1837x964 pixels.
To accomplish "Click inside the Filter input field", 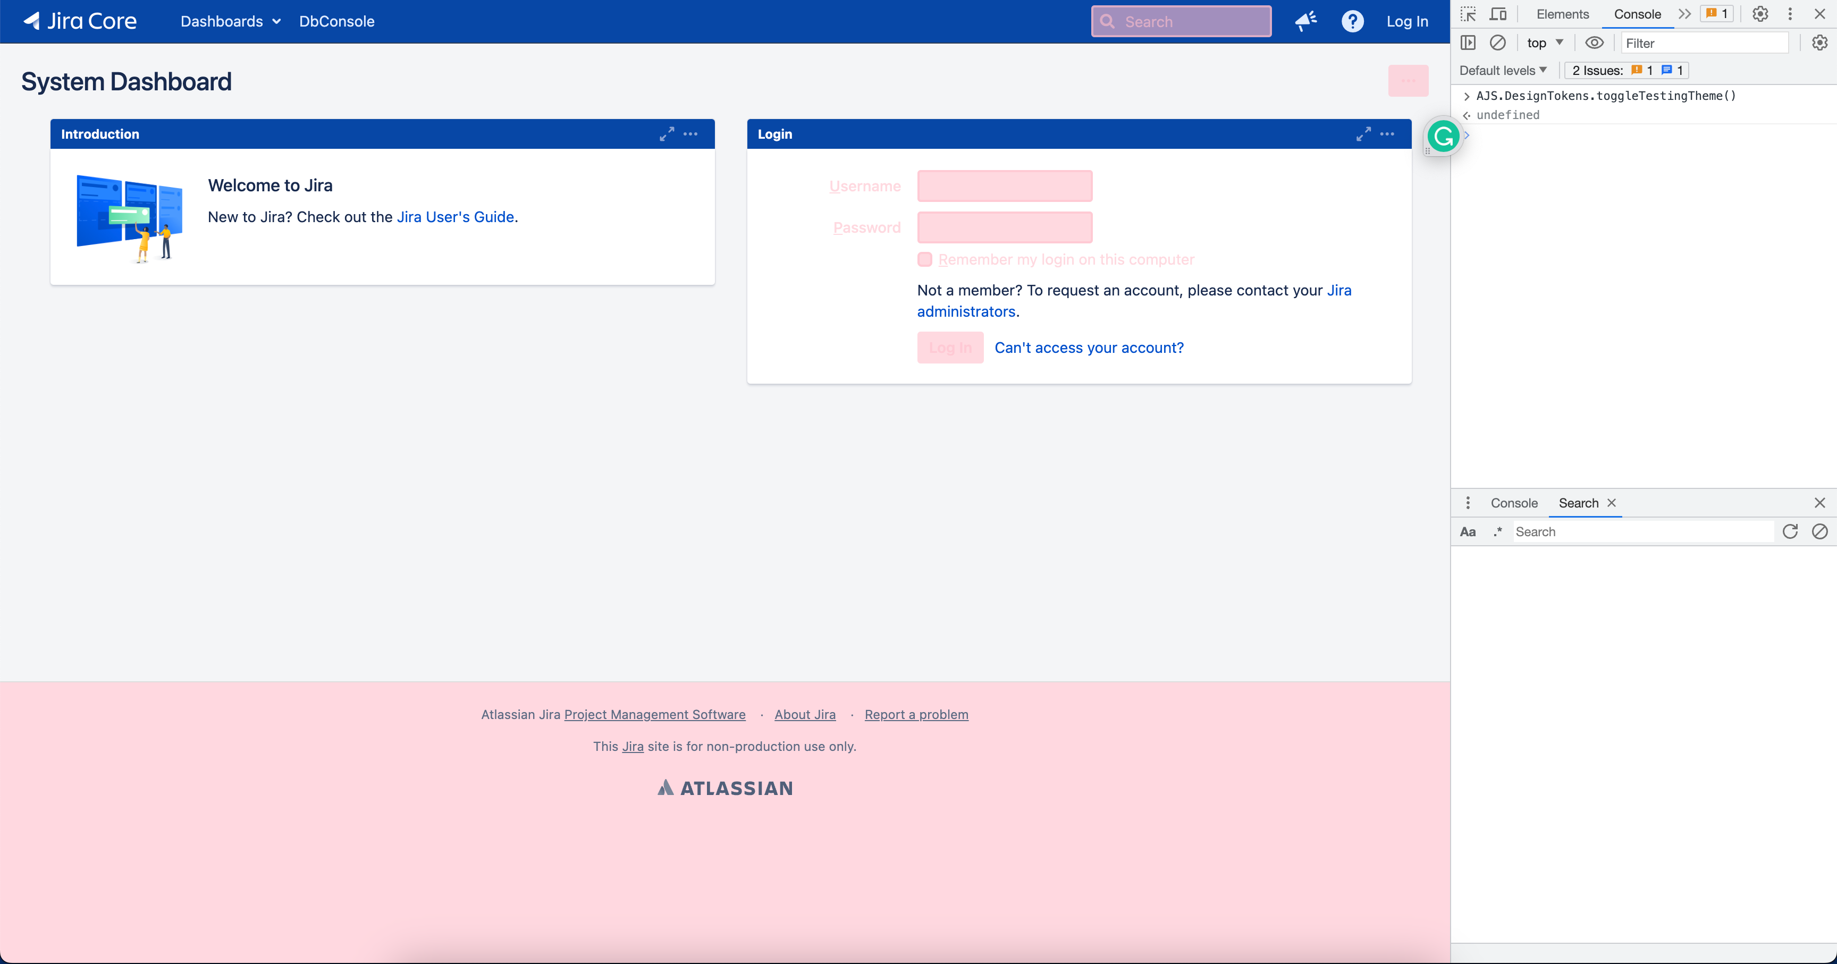I will click(1704, 43).
